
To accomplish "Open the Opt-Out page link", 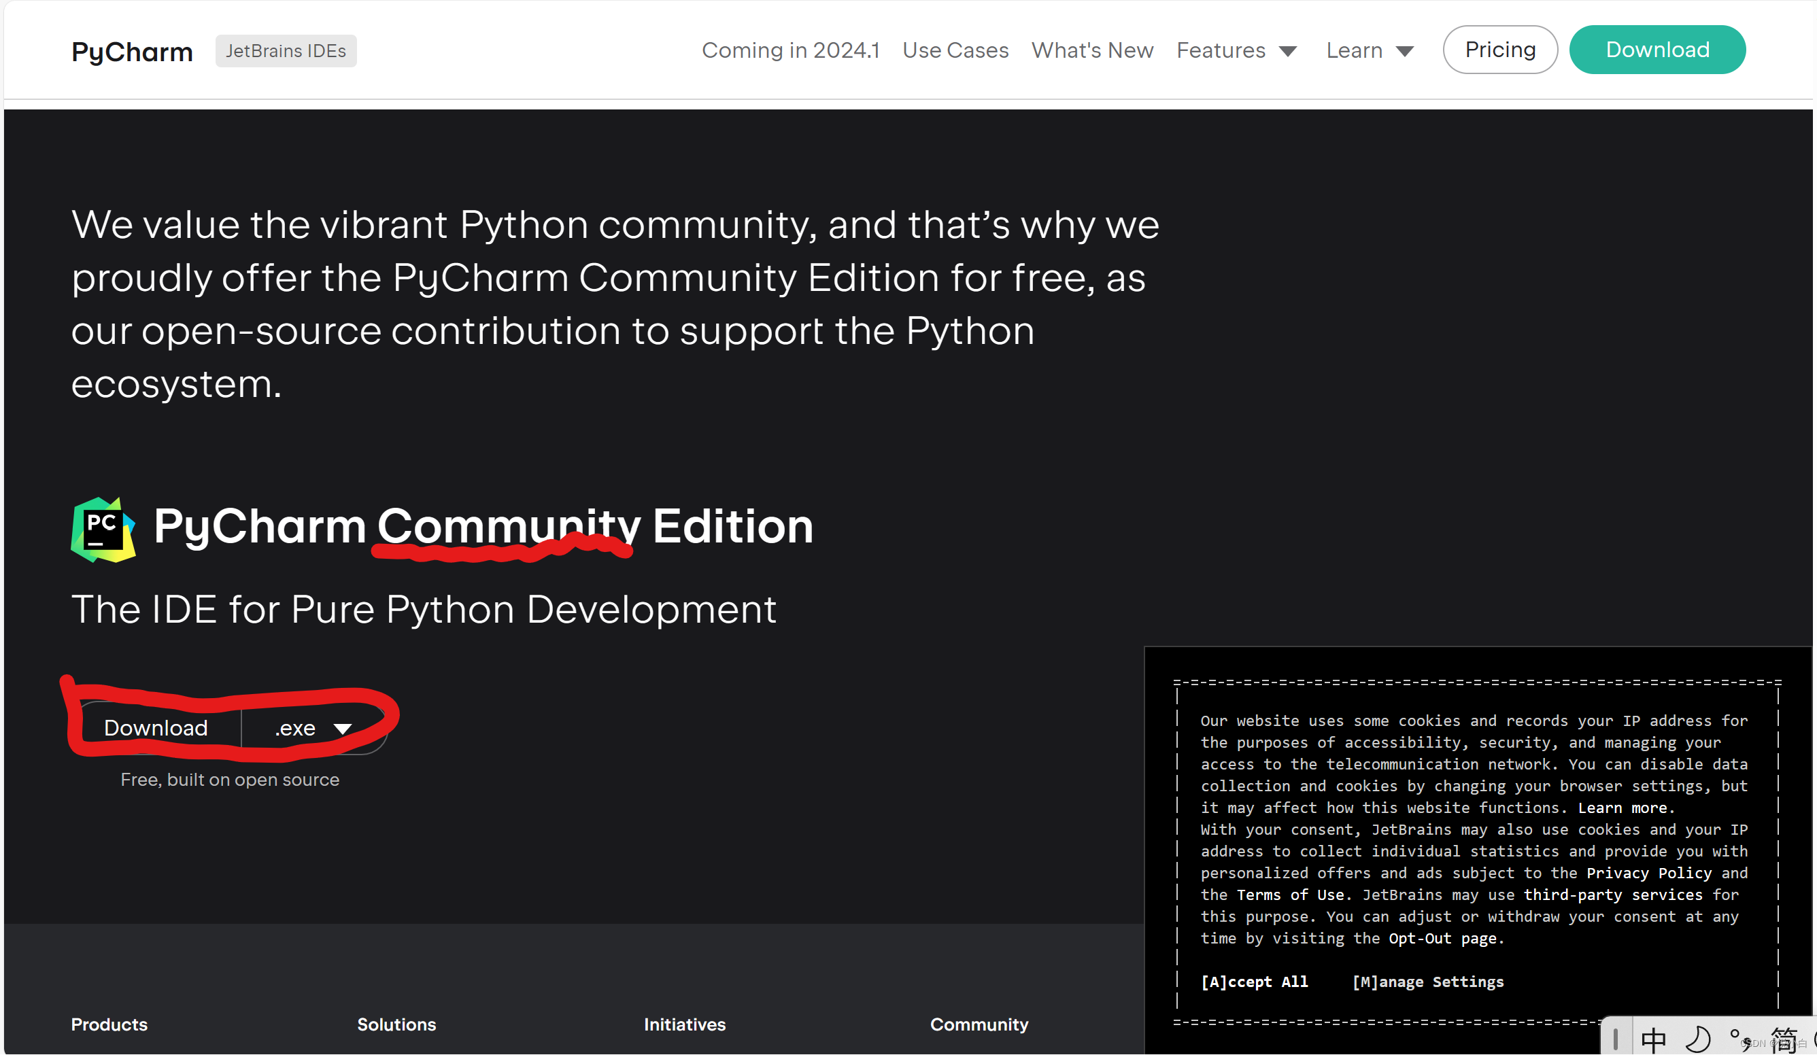I will (x=1446, y=939).
